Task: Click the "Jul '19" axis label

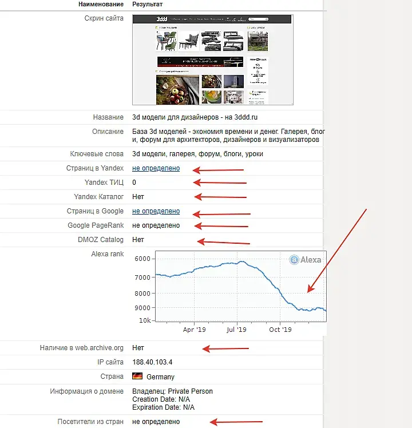Action: coord(236,330)
